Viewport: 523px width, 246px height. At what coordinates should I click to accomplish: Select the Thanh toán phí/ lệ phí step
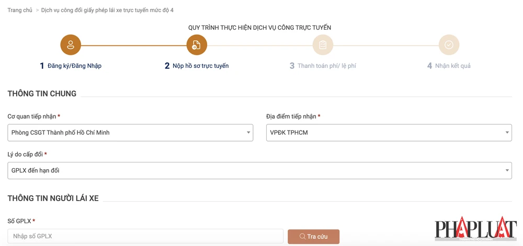326,66
